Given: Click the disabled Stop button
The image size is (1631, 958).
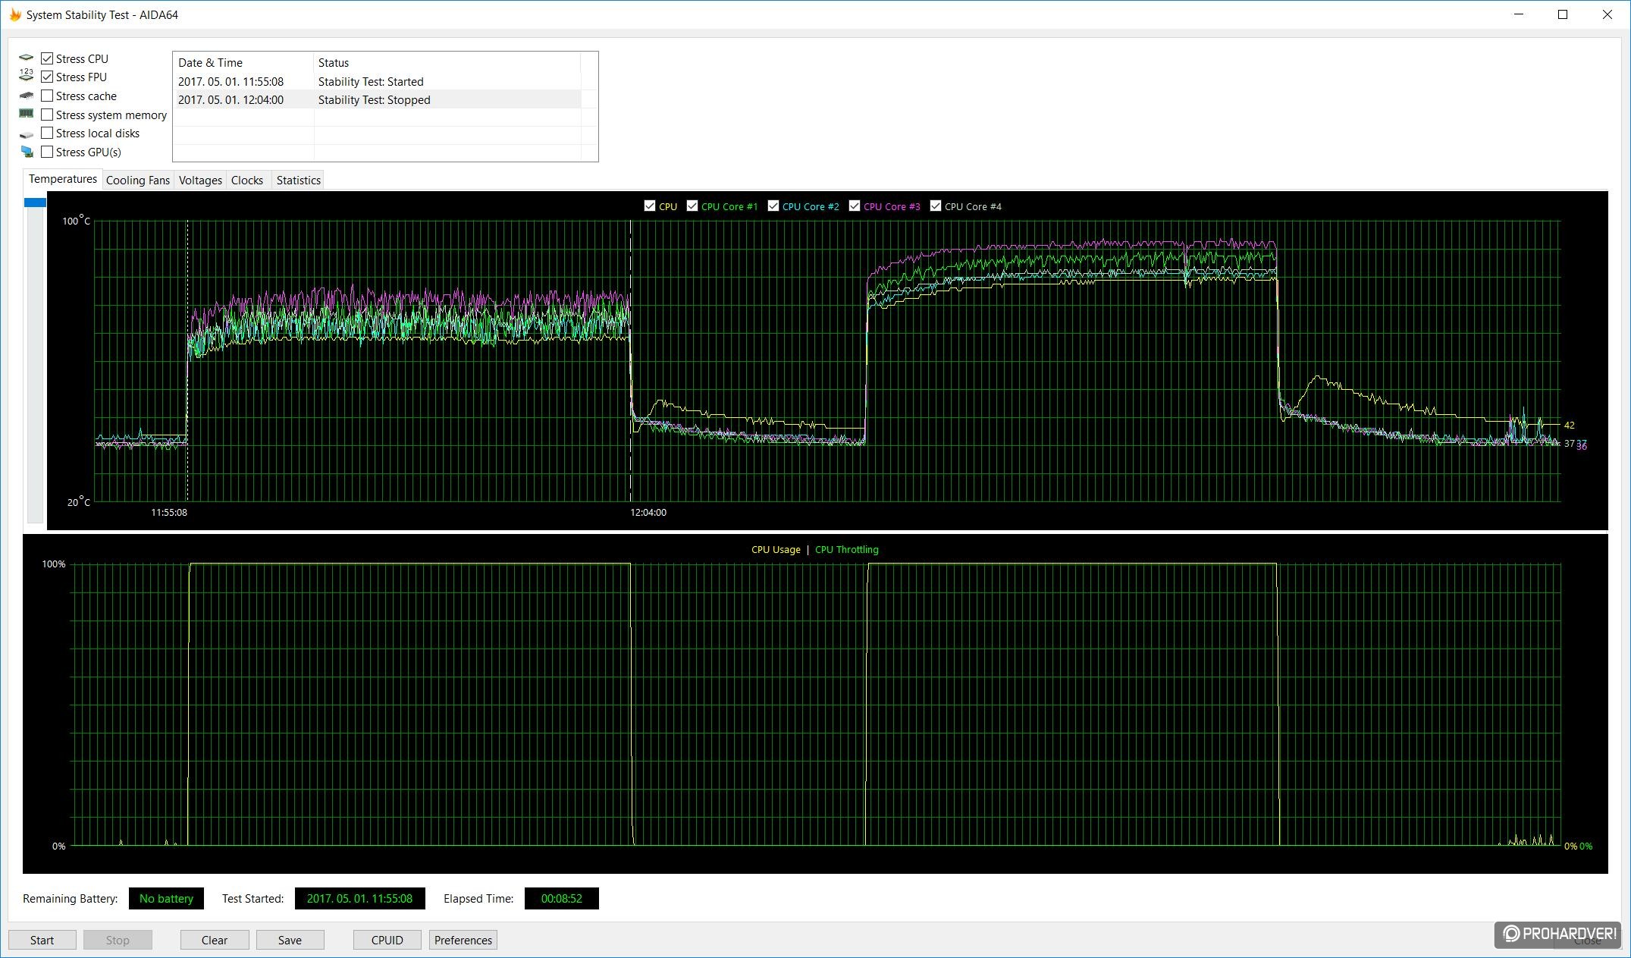Looking at the screenshot, I should click(118, 940).
